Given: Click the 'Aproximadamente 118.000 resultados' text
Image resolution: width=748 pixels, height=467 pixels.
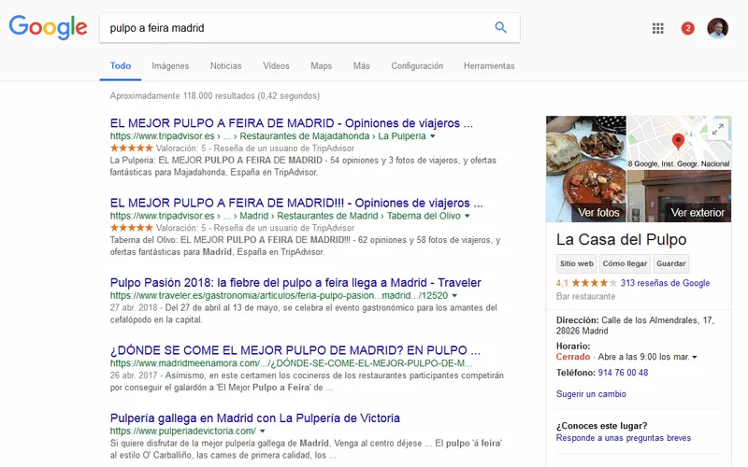Looking at the screenshot, I should pyautogui.click(x=215, y=96).
